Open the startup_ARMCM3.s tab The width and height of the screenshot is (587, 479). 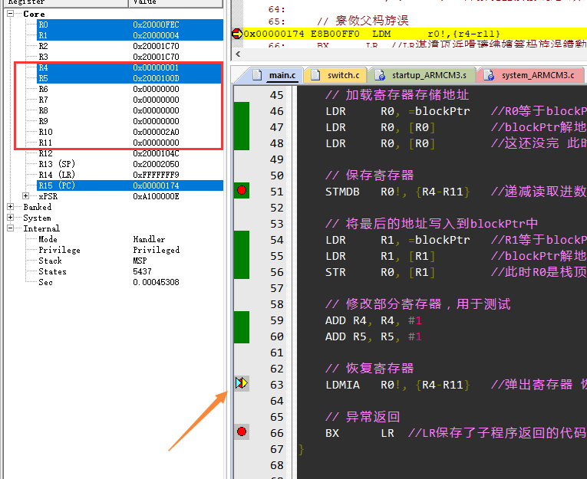(429, 75)
